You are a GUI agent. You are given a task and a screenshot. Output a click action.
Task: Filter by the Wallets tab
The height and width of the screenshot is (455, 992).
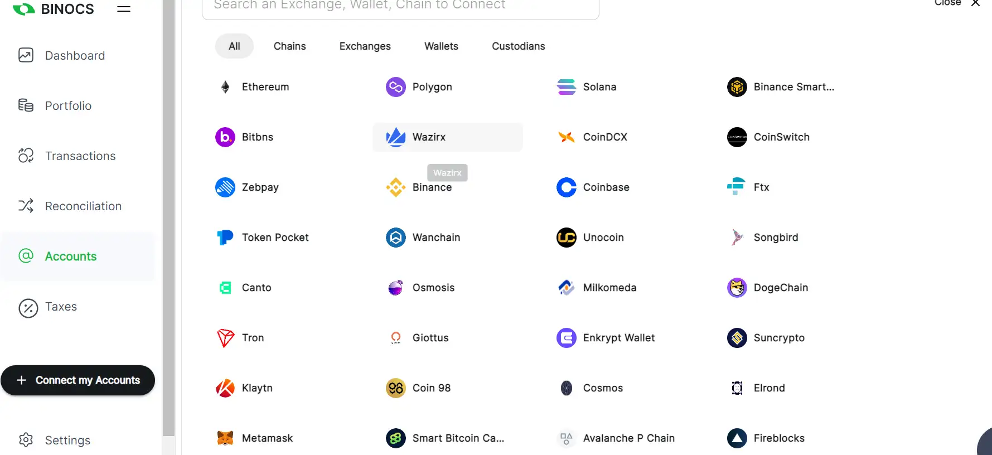[x=441, y=46]
